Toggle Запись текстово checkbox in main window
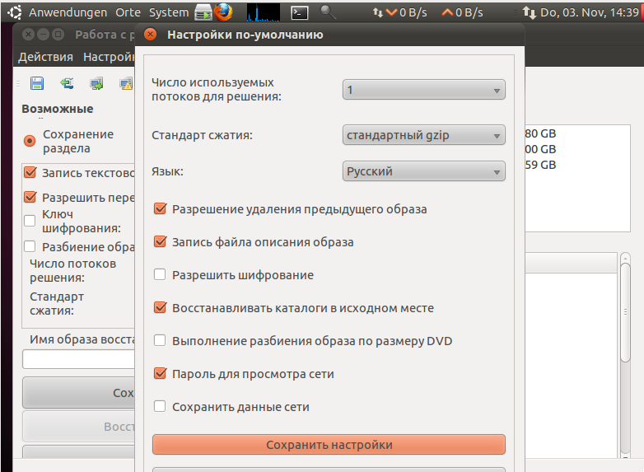Image resolution: width=644 pixels, height=472 pixels. coord(30,172)
